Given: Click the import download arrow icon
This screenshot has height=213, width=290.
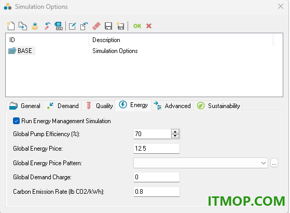Looking at the screenshot, I should point(35,26).
